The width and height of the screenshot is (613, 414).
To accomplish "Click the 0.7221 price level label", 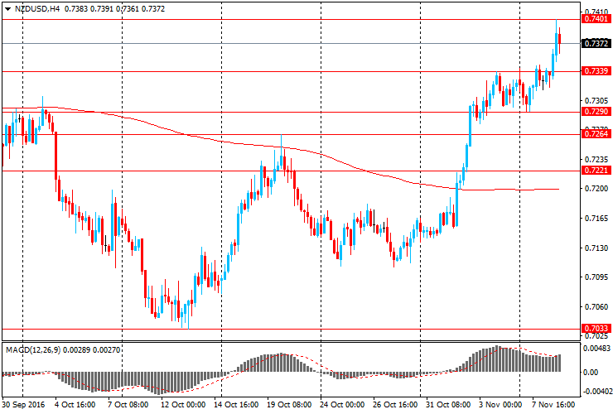I will point(596,171).
